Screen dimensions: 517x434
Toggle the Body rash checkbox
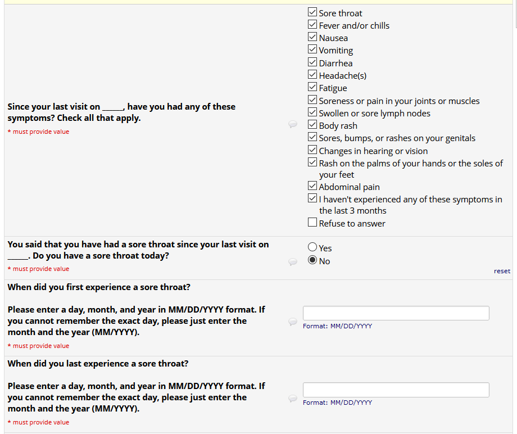[x=312, y=125]
